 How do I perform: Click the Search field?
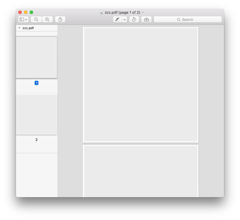pos(188,19)
